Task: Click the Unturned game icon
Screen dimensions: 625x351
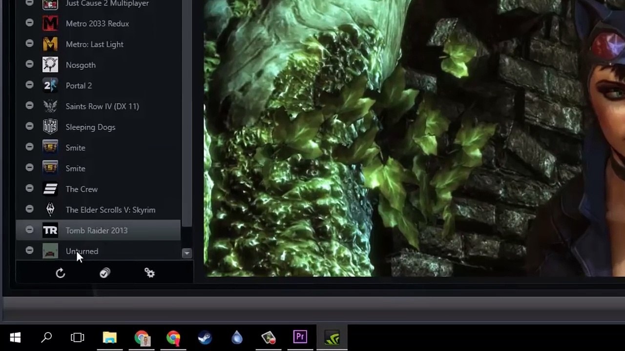Action: coord(50,251)
